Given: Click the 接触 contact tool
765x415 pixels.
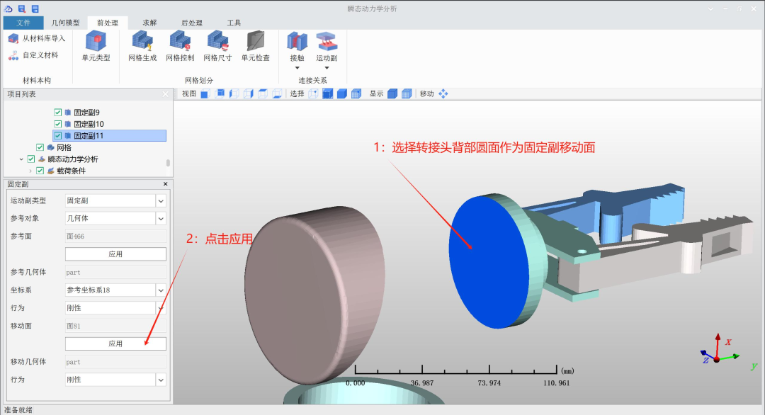Looking at the screenshot, I should [297, 46].
